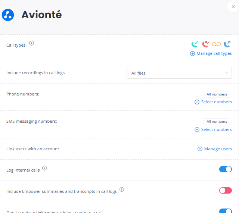Screen dimensions: 239x213
Task: Open Manage call types
Action: (211, 53)
